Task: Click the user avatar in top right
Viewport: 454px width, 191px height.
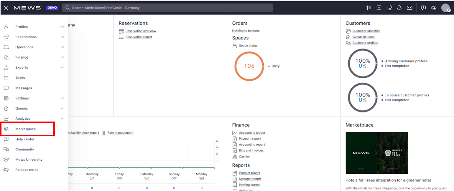Action: 445,8
